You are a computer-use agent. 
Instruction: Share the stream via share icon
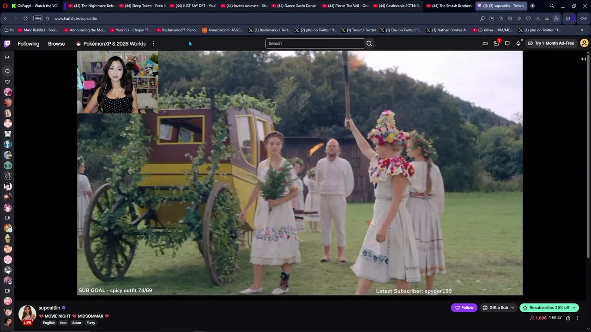coord(568,318)
